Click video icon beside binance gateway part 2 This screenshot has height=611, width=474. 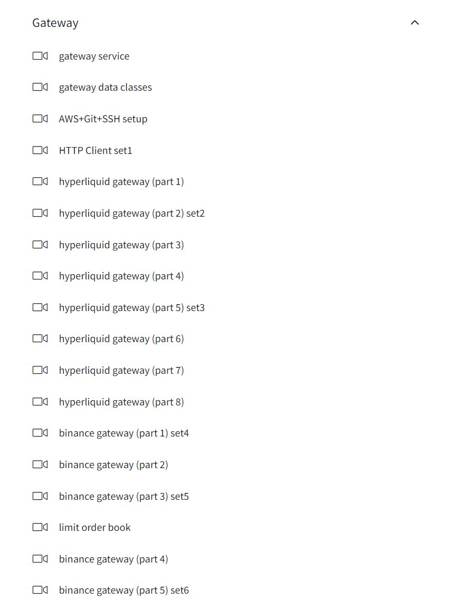click(x=40, y=464)
